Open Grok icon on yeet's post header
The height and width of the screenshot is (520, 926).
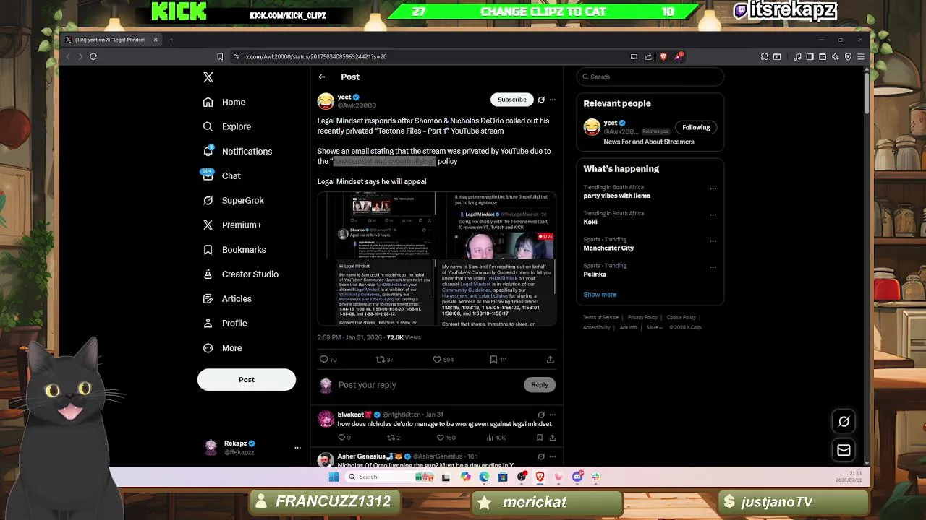541,100
